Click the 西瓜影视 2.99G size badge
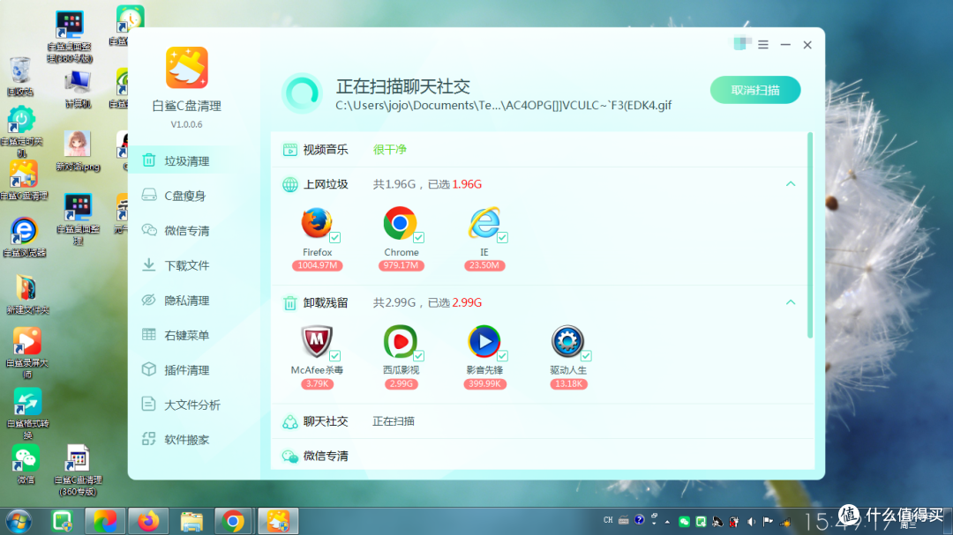This screenshot has width=953, height=535. 401,383
